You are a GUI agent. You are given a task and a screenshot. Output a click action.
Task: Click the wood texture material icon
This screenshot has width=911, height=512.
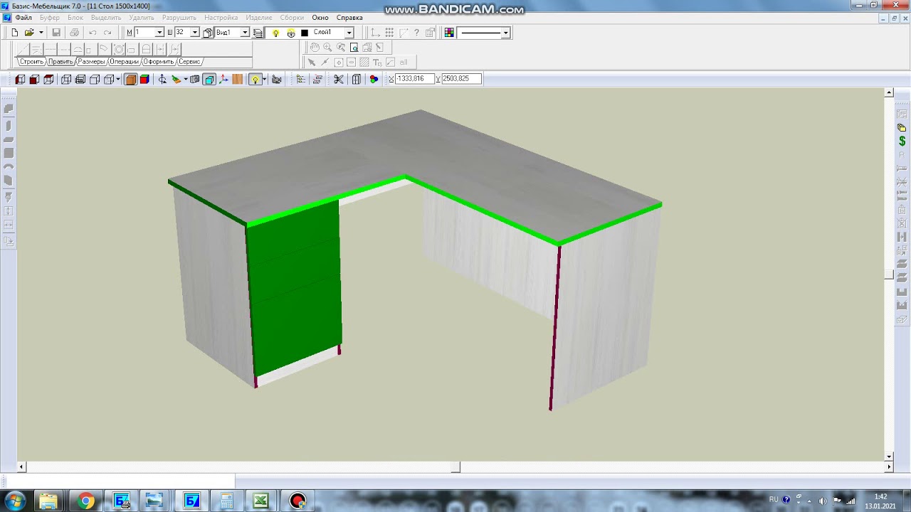[x=238, y=79]
